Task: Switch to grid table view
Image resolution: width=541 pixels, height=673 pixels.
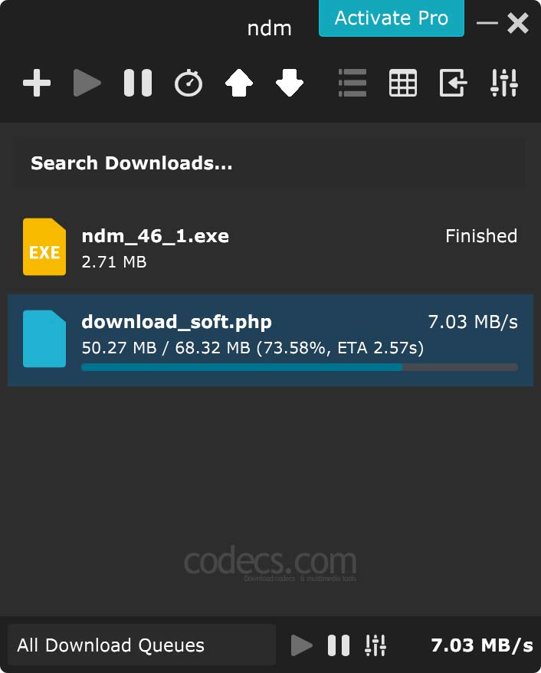Action: [x=403, y=83]
